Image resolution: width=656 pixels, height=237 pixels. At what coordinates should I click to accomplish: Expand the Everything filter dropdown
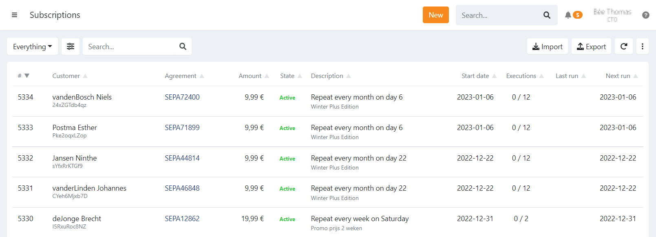pos(32,46)
